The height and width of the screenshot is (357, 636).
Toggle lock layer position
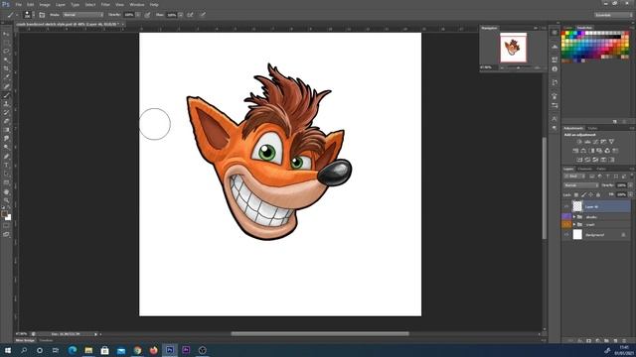590,194
